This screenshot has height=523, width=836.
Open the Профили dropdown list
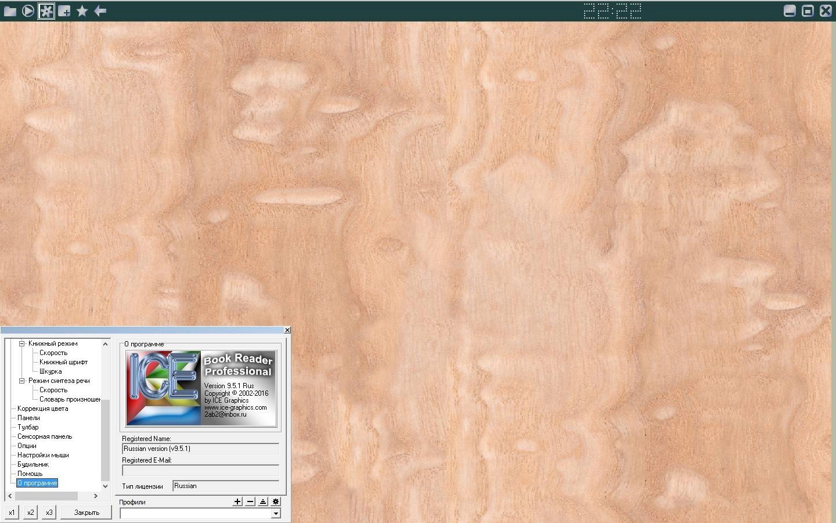[x=276, y=514]
